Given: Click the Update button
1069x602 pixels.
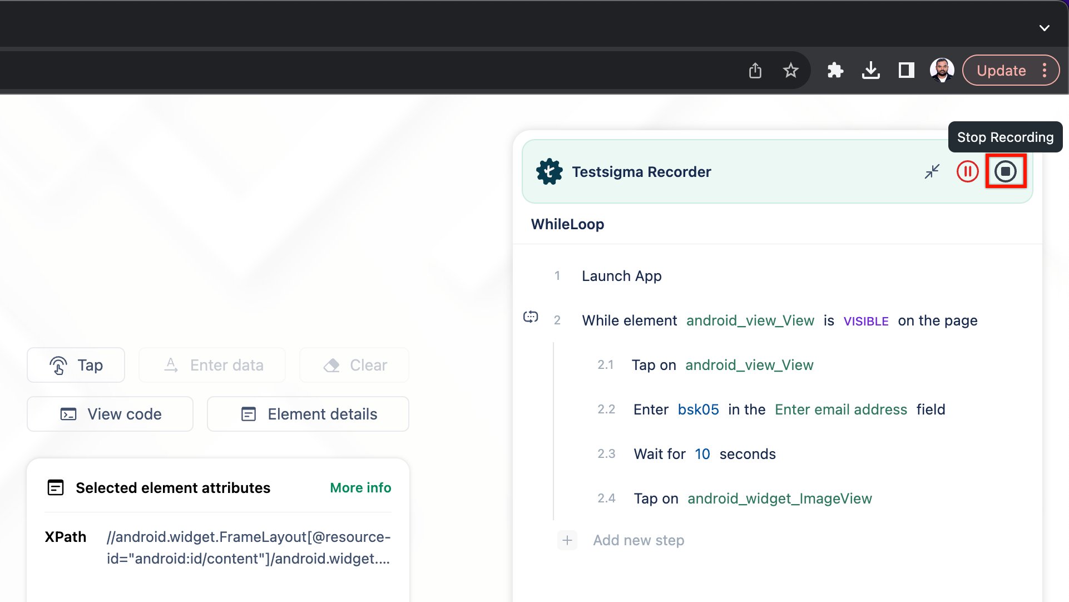Looking at the screenshot, I should point(1001,71).
